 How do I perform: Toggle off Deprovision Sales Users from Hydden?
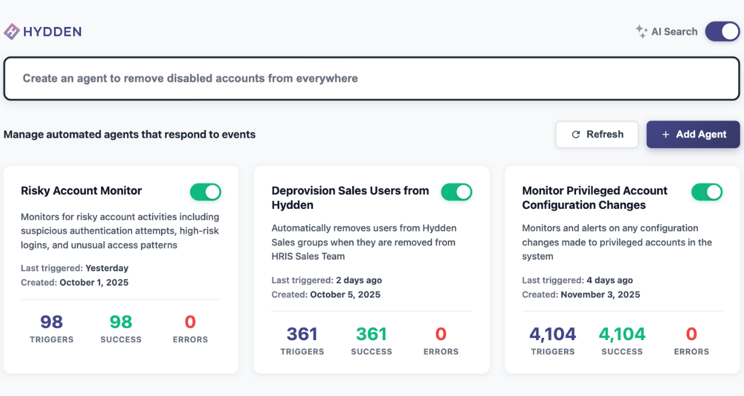(x=457, y=192)
